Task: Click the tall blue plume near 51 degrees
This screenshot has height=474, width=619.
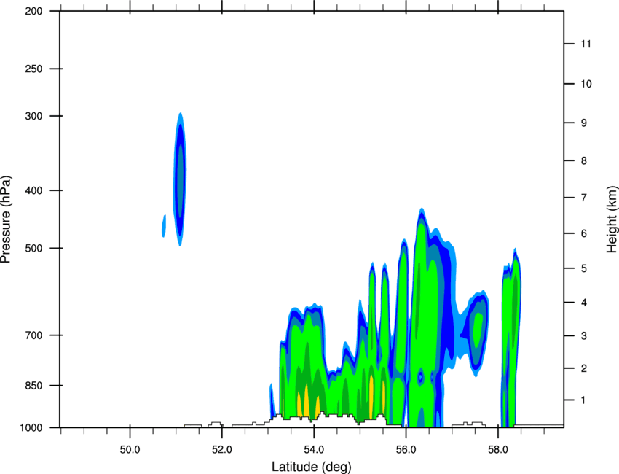Action: (x=180, y=179)
